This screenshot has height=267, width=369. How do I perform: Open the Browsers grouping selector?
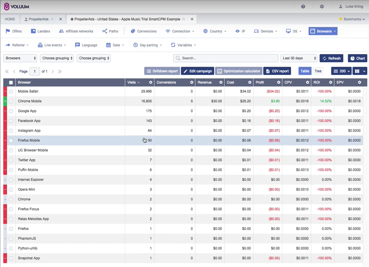point(20,58)
